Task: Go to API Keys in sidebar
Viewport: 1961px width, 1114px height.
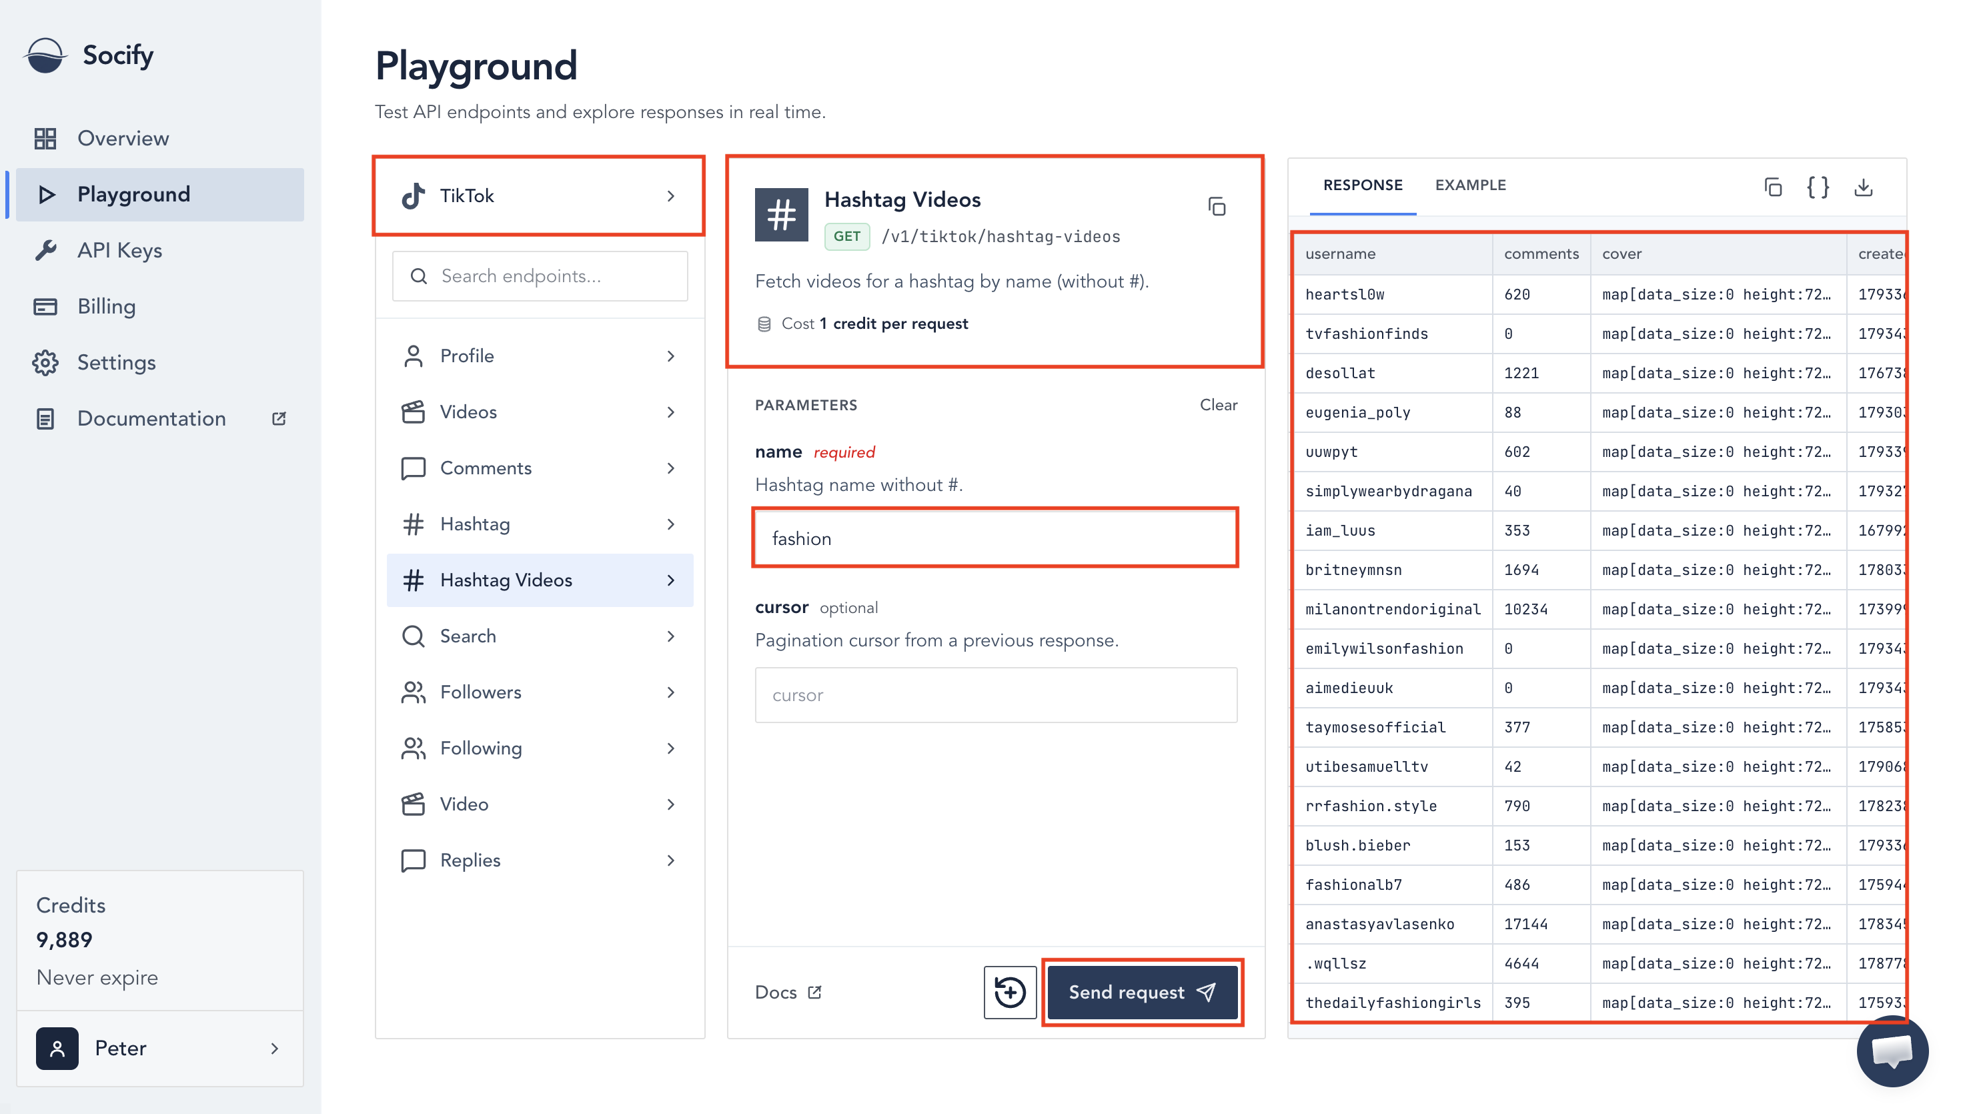Action: (159, 250)
